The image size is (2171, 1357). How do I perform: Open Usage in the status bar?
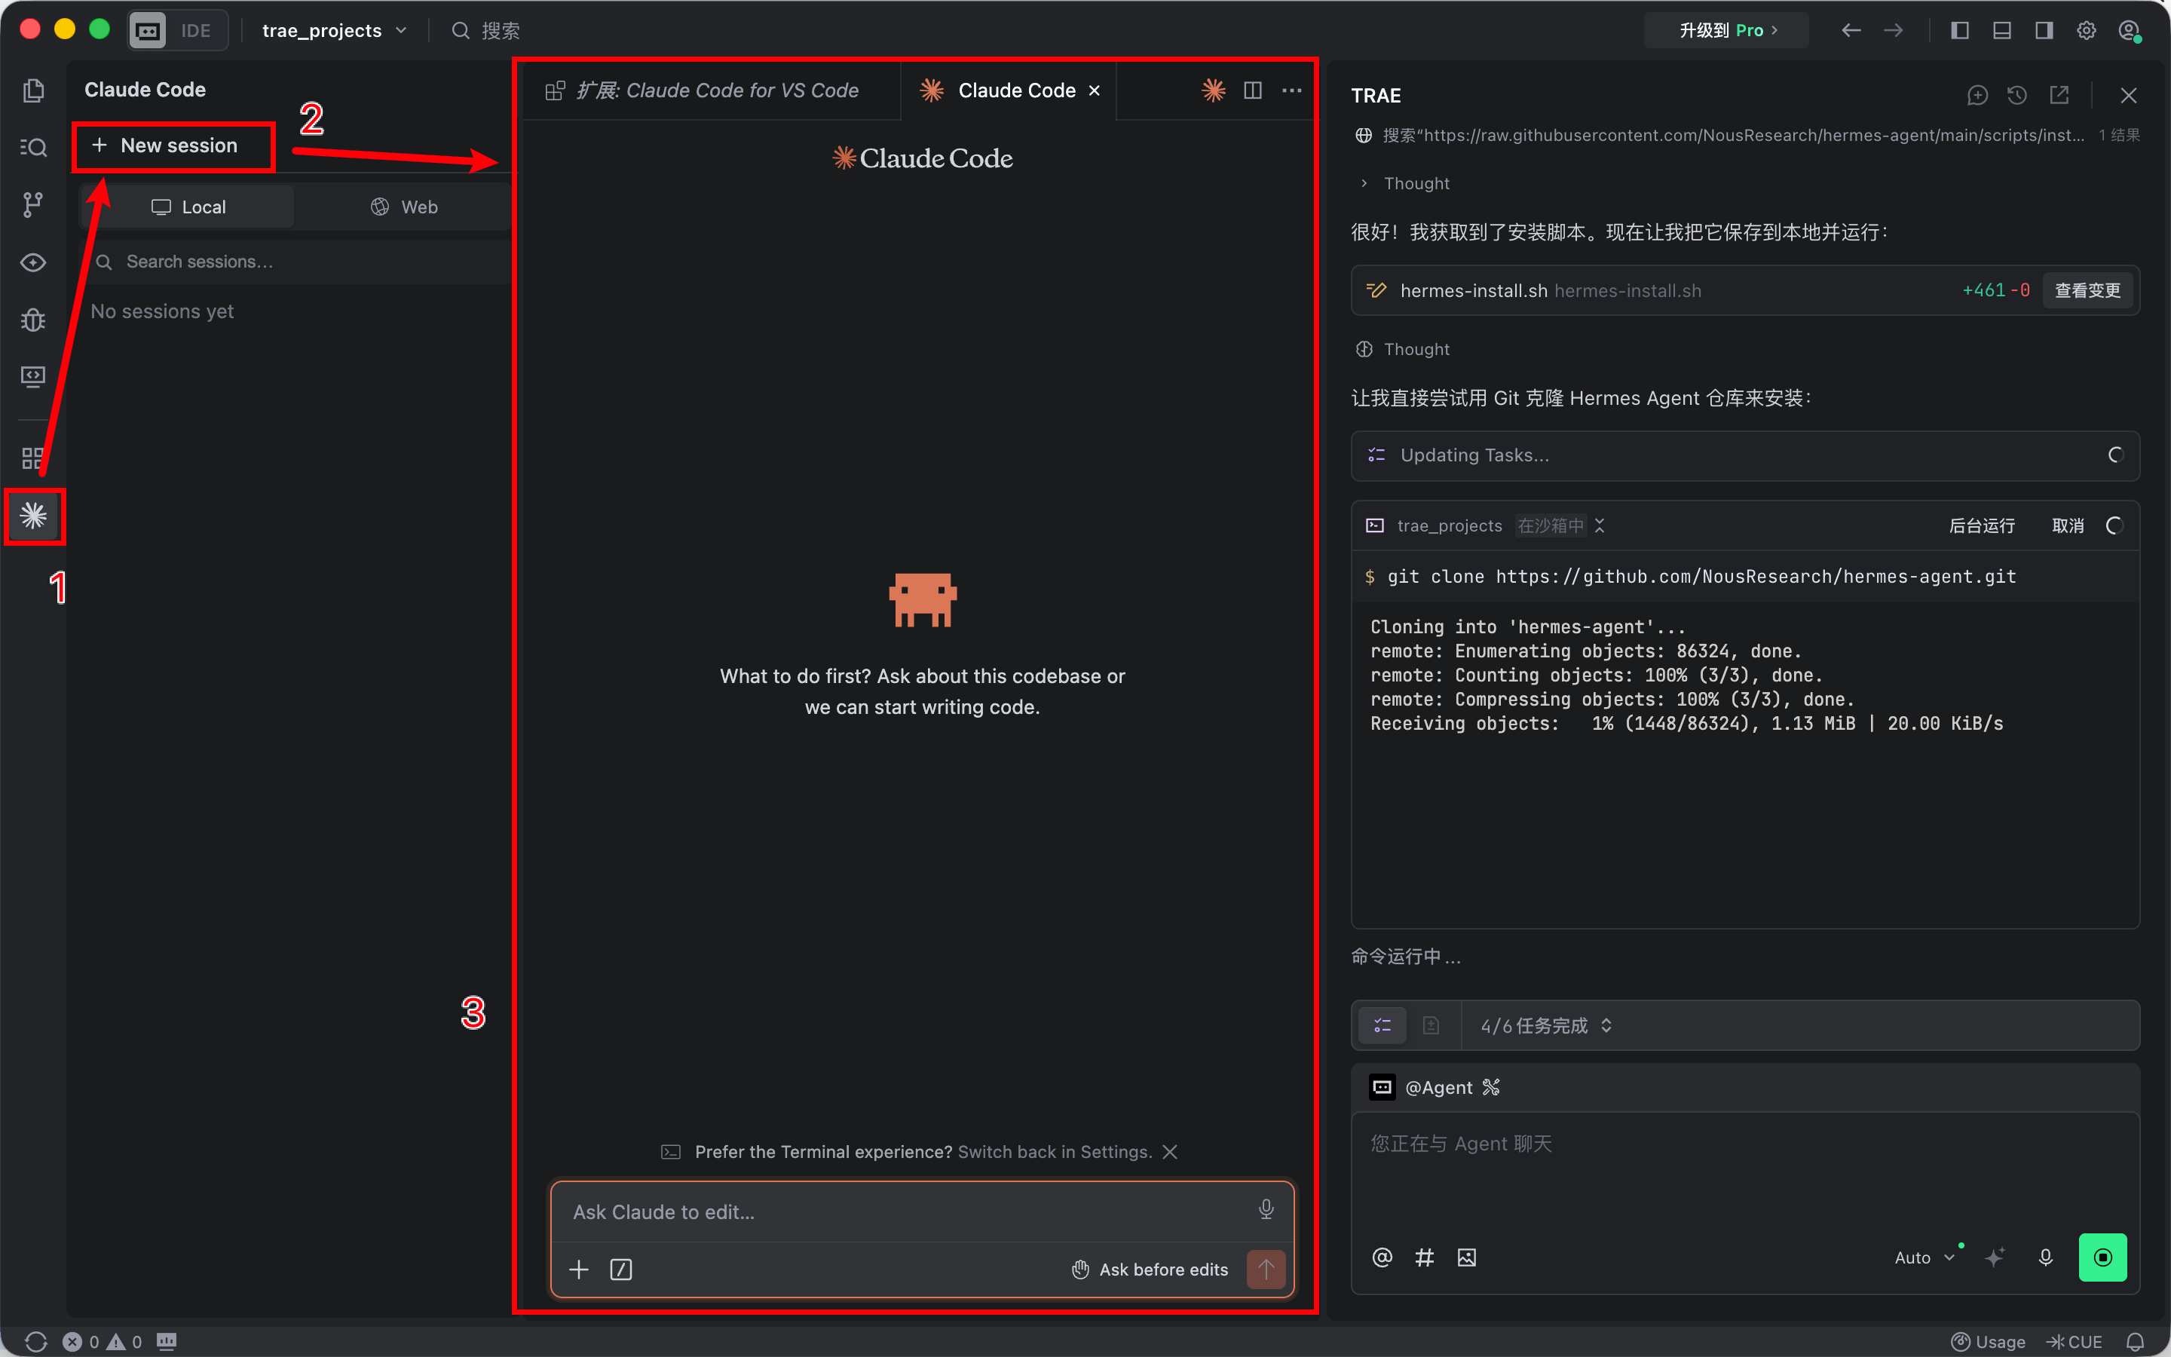[x=1988, y=1341]
